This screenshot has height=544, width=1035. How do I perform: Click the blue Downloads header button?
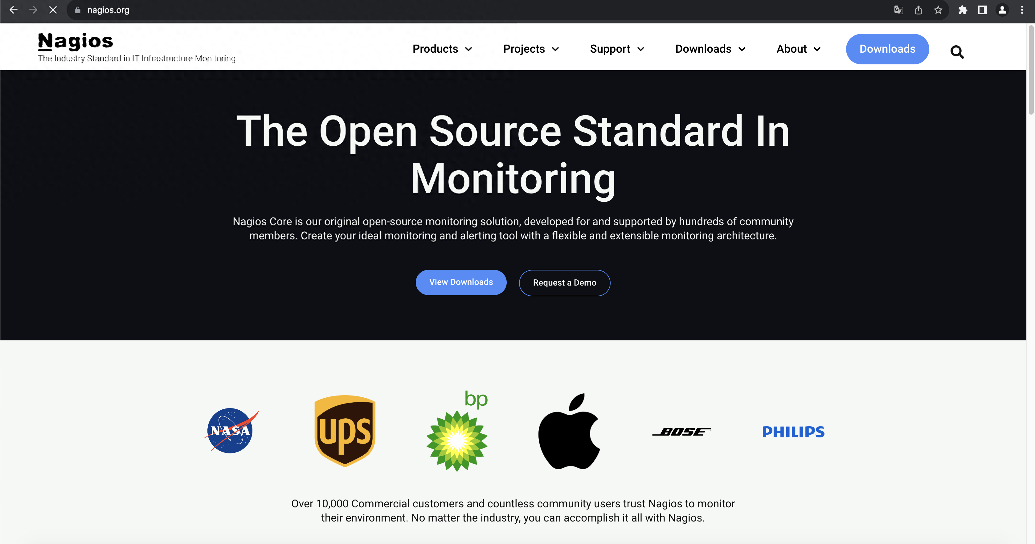(x=887, y=49)
